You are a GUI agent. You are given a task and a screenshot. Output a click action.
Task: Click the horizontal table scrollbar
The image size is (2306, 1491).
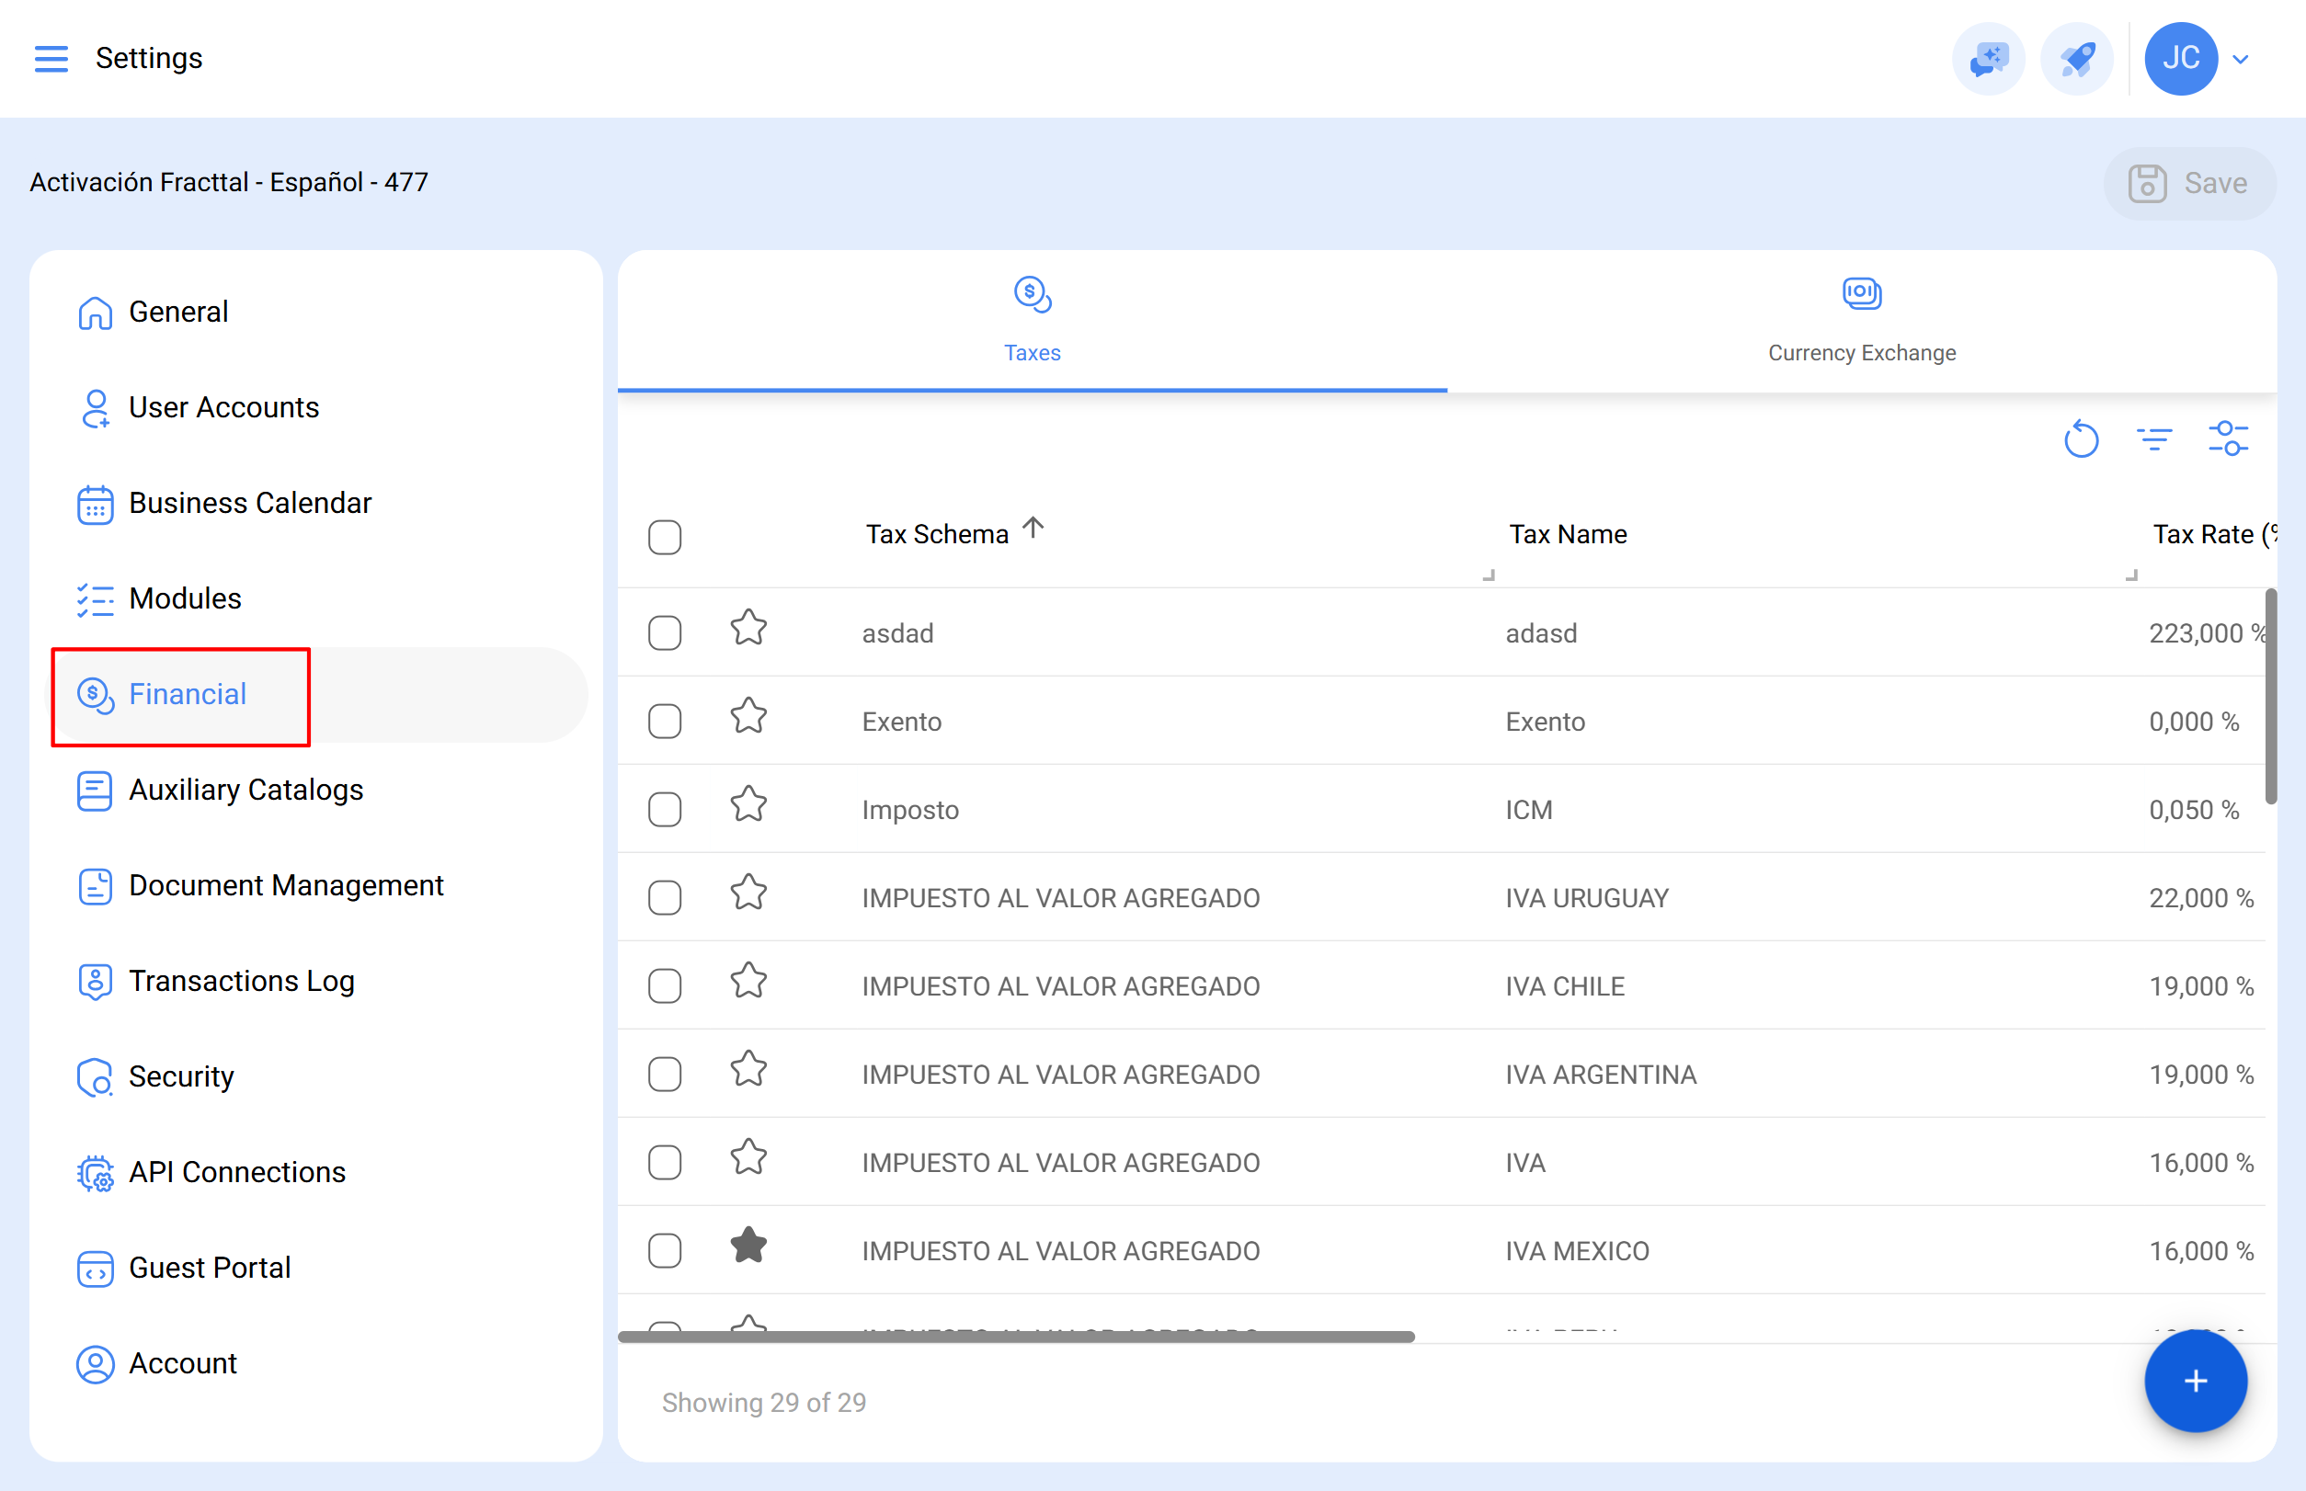click(x=1016, y=1337)
